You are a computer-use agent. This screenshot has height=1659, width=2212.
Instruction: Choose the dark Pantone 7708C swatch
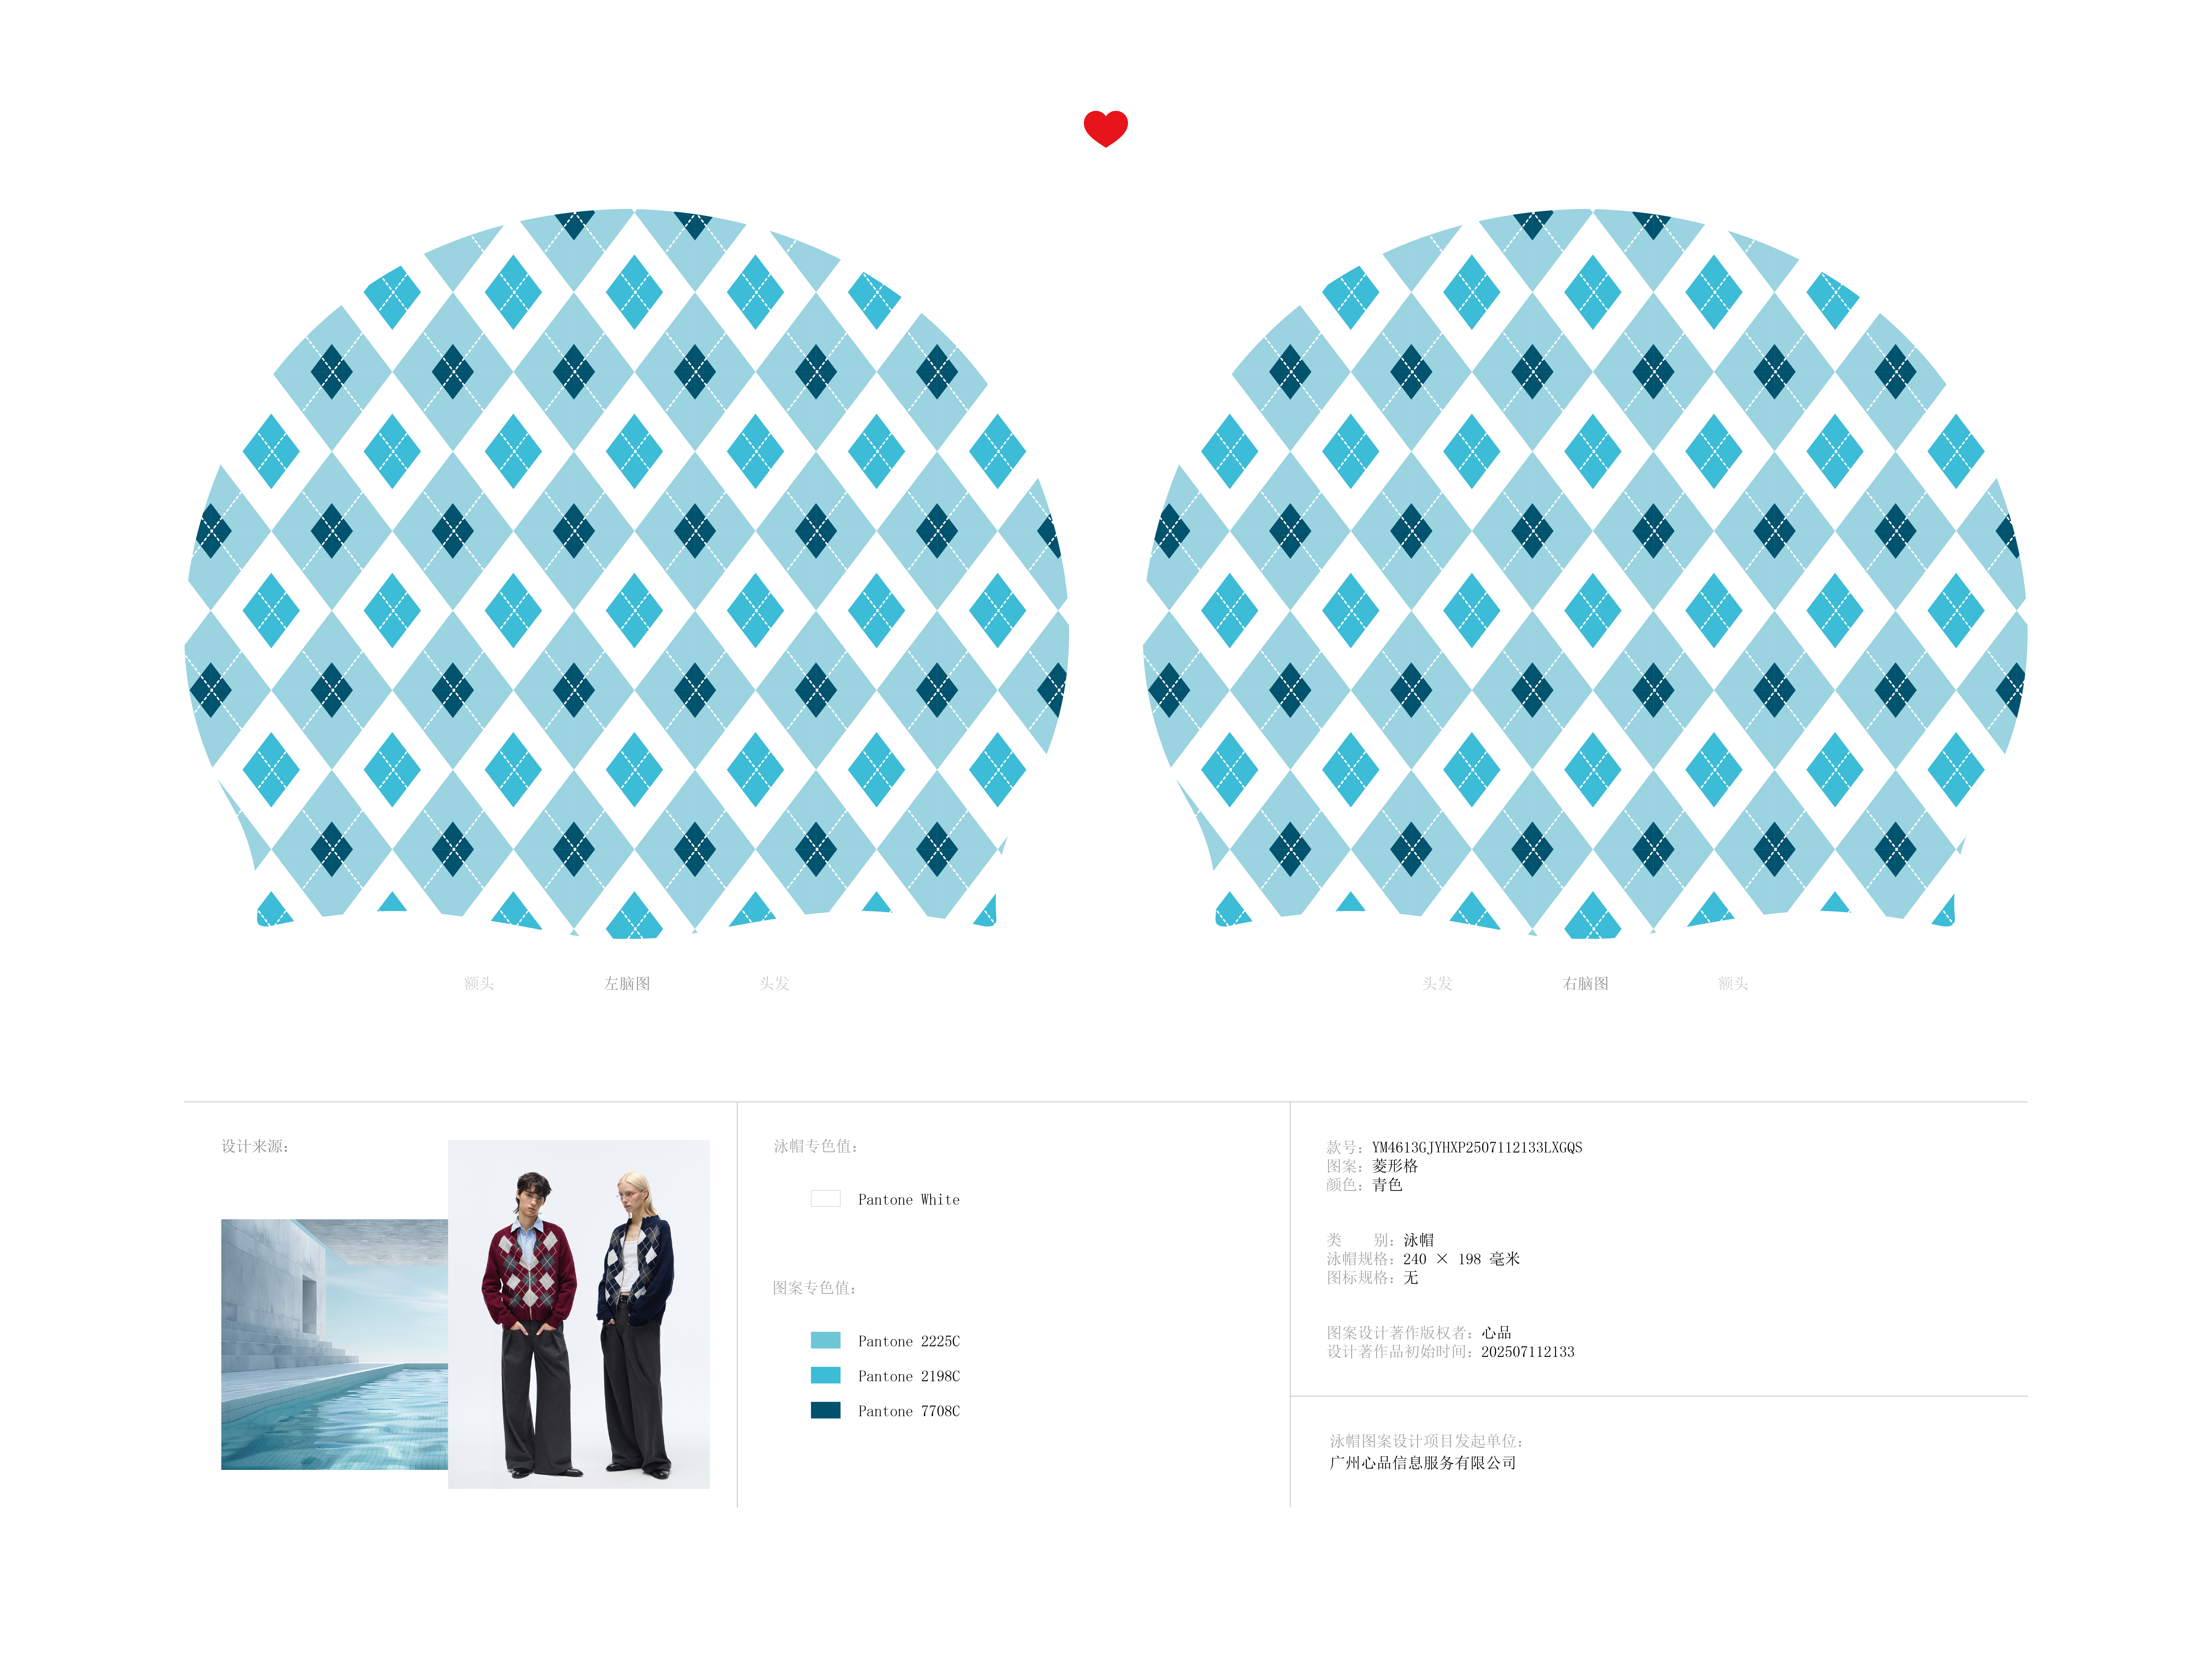(x=825, y=1410)
